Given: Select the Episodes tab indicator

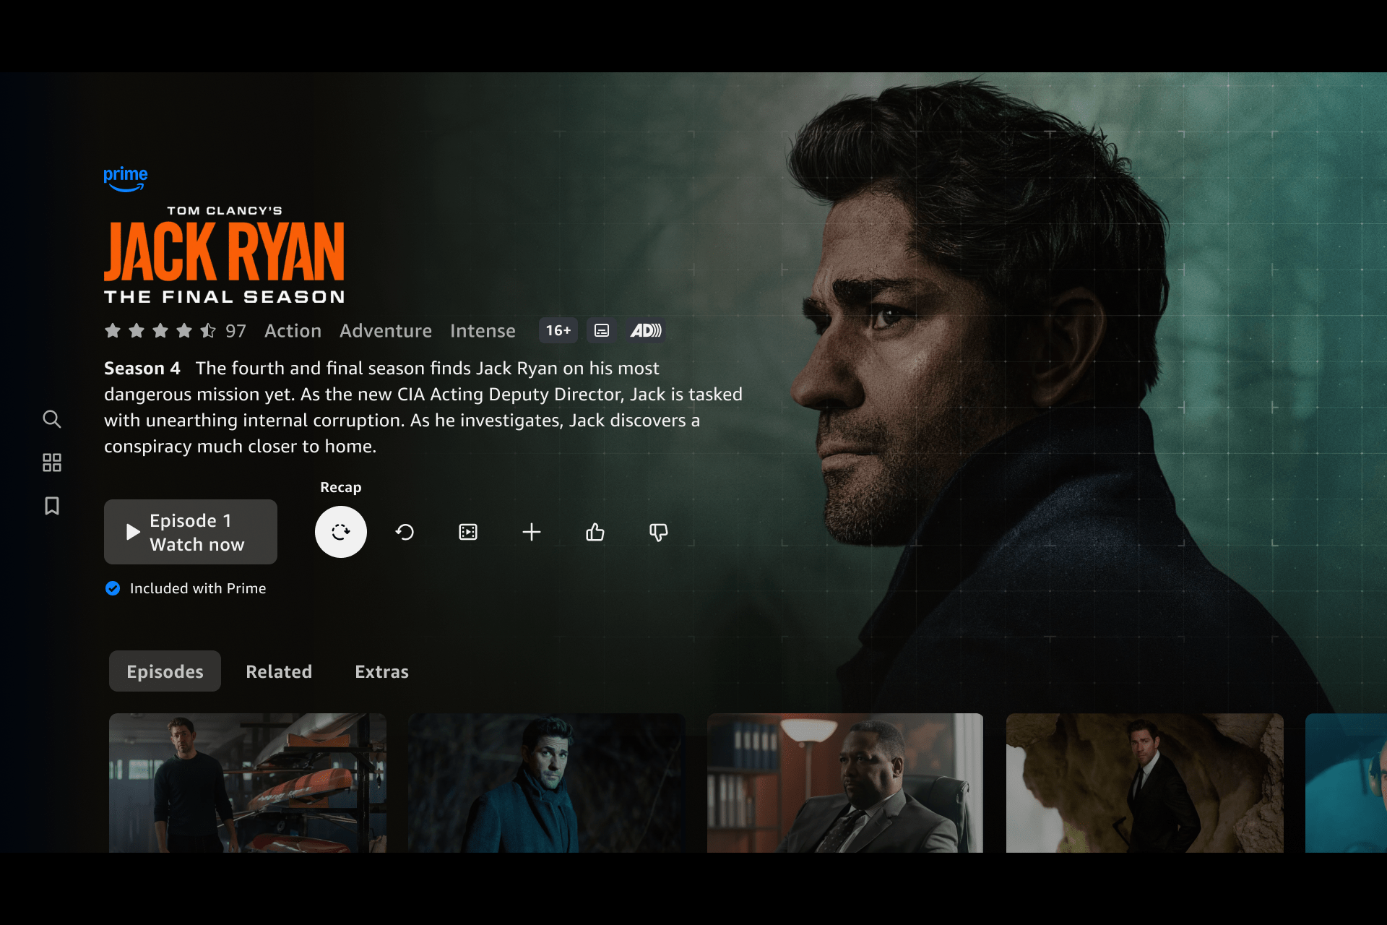Looking at the screenshot, I should (x=165, y=671).
